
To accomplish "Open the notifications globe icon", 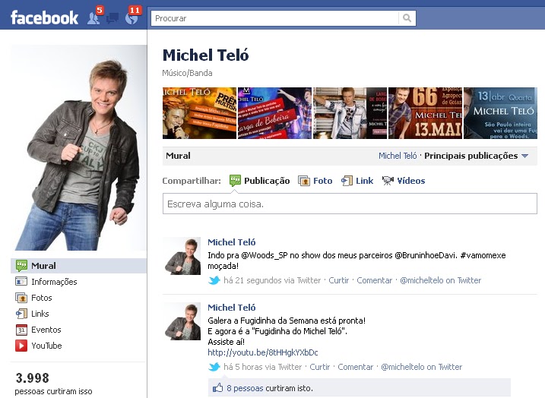I will click(131, 18).
